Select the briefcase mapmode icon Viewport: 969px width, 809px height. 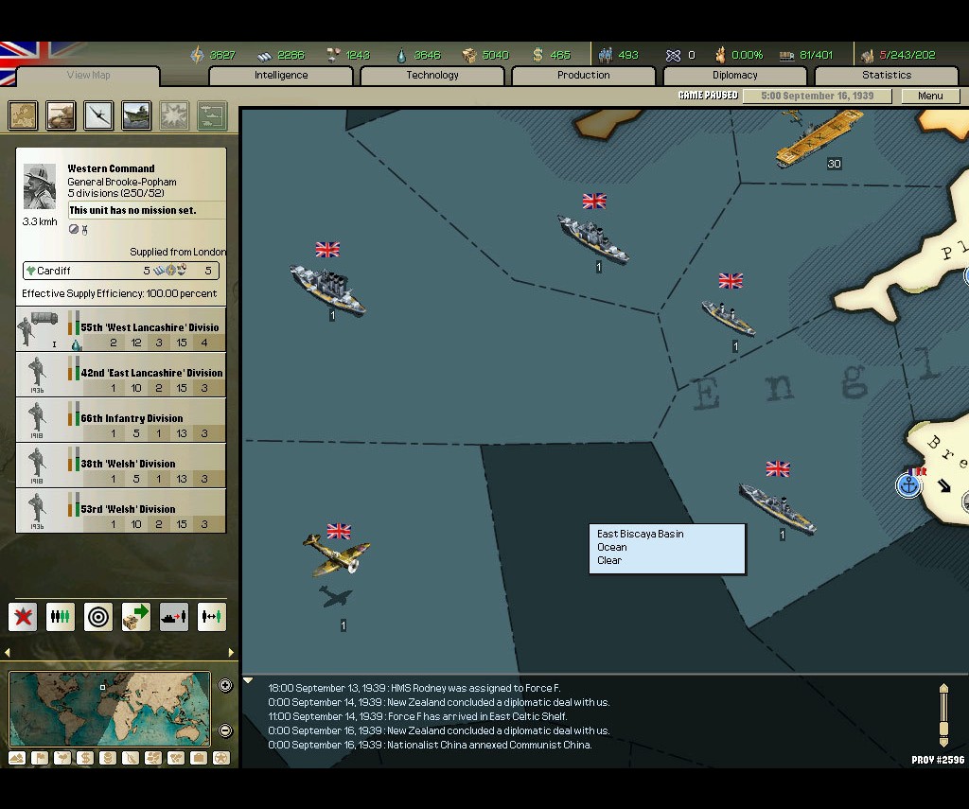(x=199, y=758)
